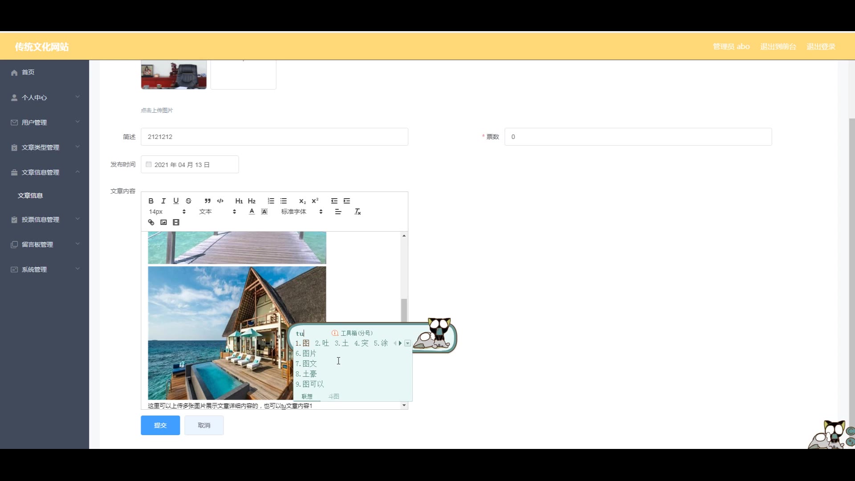Insert a hyperlink with the link icon
This screenshot has width=855, height=481.
151,222
